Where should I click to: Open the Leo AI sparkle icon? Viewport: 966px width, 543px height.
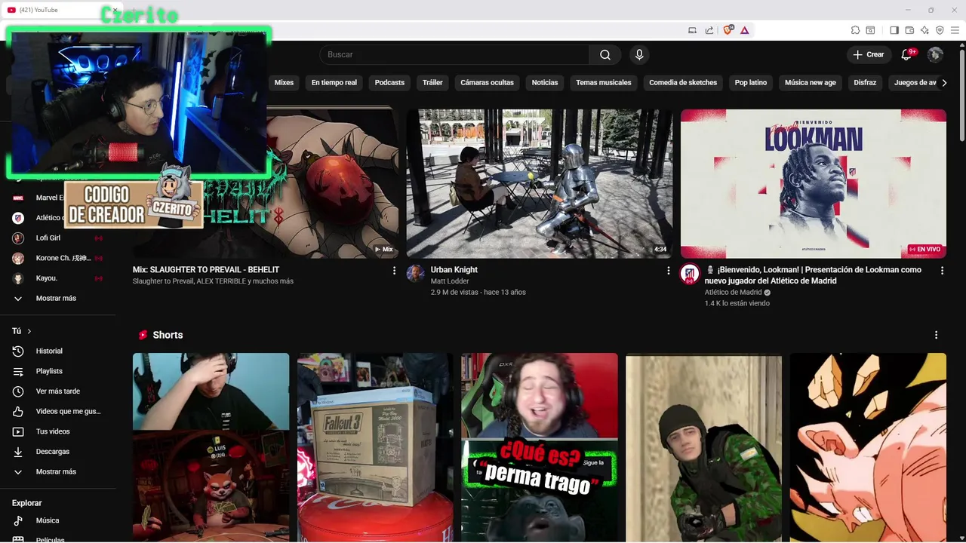pos(924,30)
